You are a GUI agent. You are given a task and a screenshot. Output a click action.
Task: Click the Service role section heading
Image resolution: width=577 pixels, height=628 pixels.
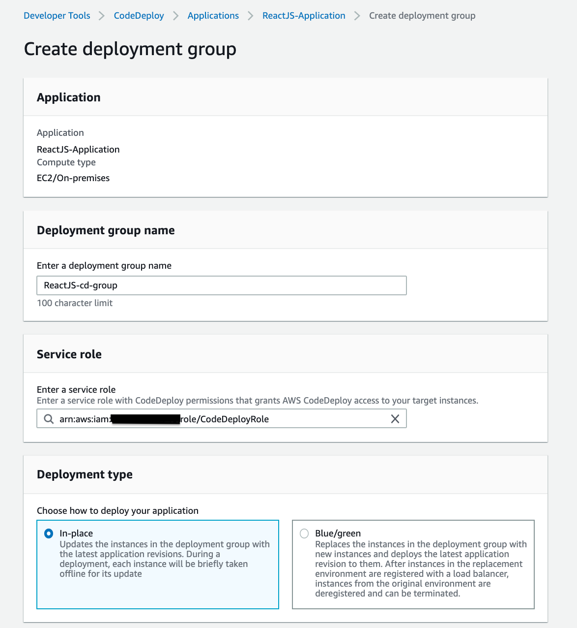pyautogui.click(x=69, y=354)
